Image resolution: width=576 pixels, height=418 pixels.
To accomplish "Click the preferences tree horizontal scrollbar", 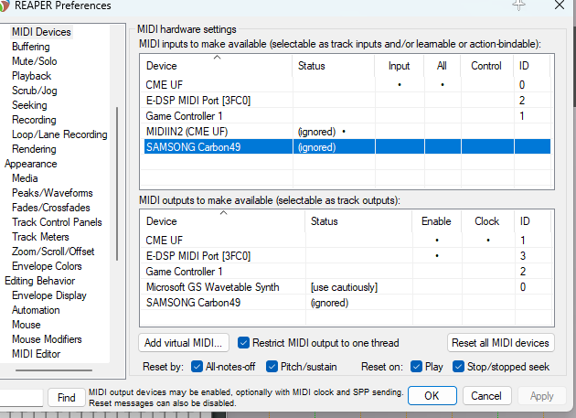I will click(x=54, y=370).
